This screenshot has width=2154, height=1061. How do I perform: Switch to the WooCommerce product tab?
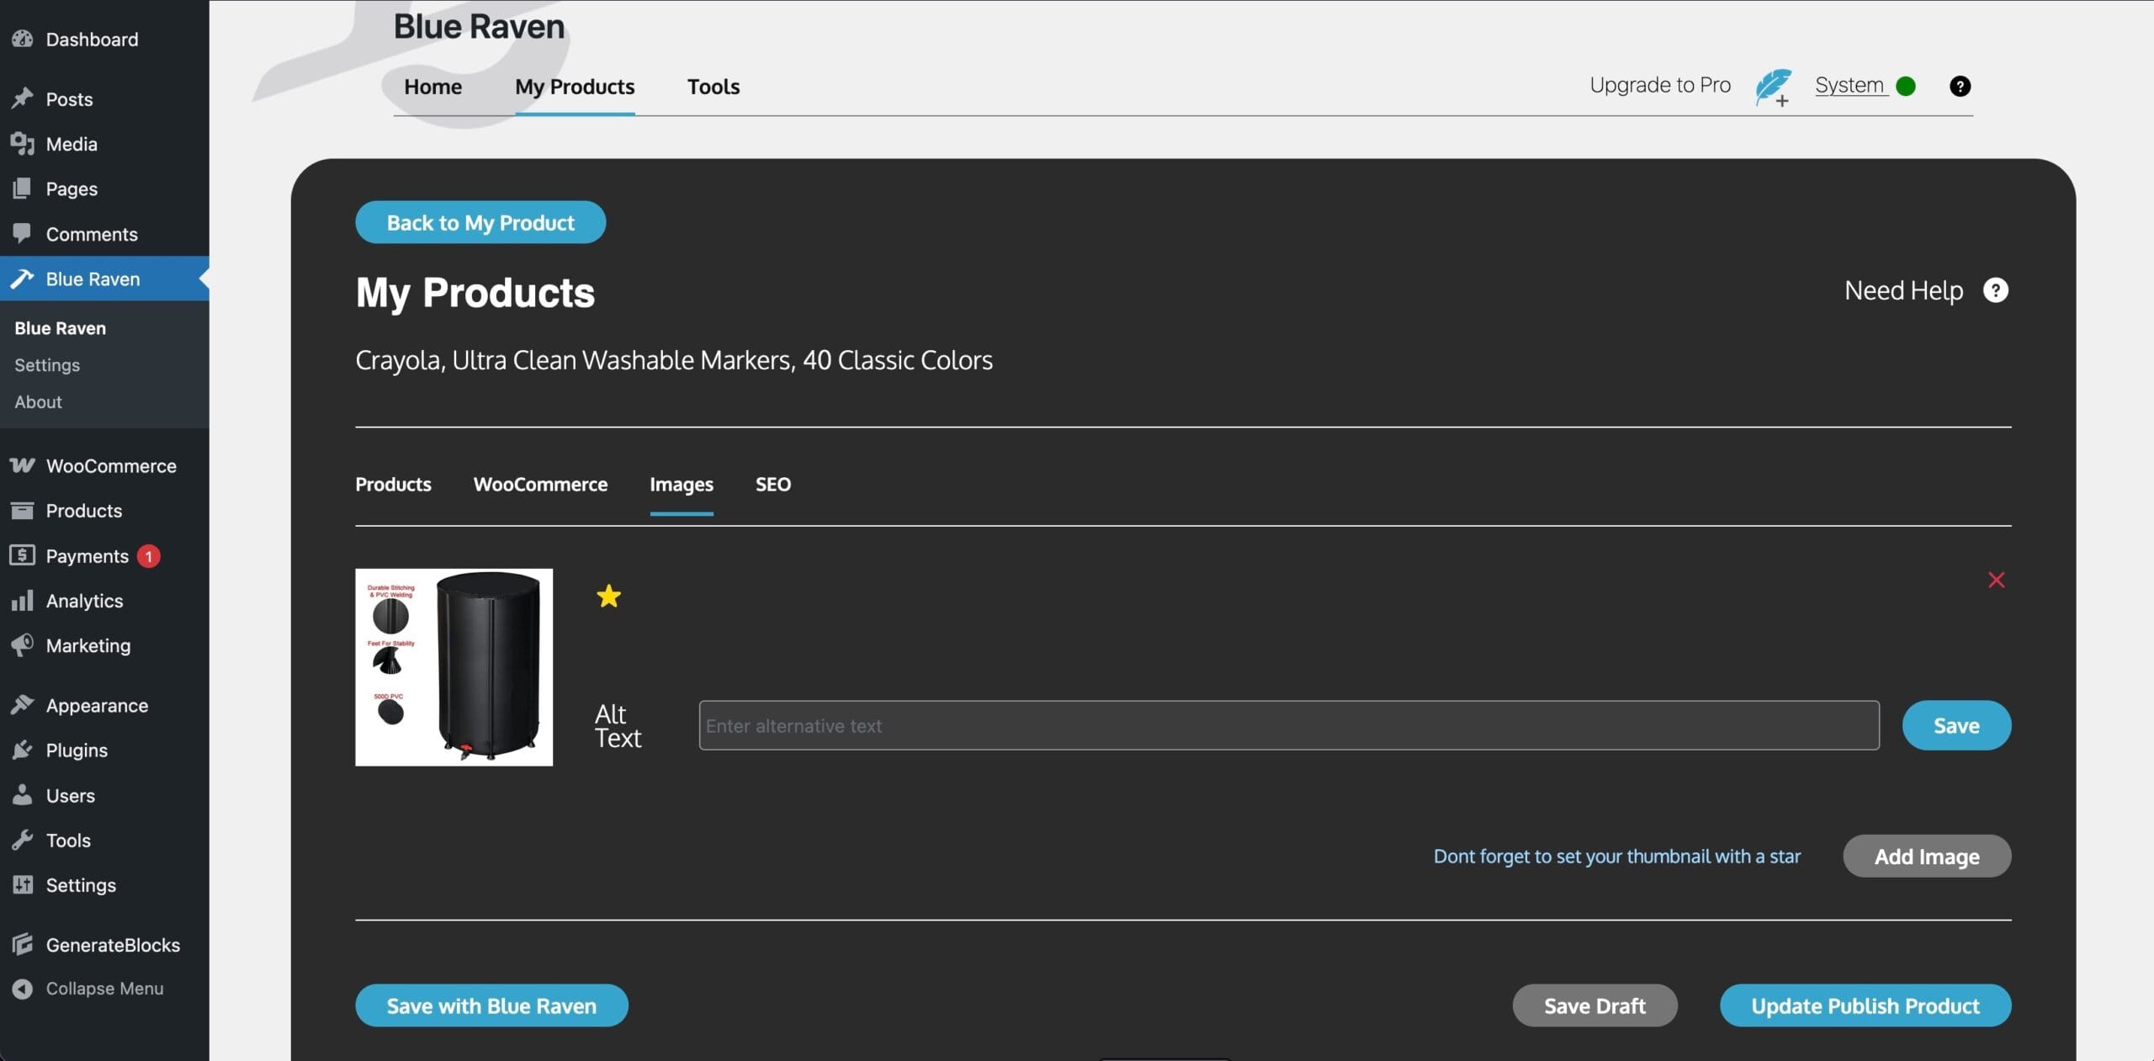[540, 485]
